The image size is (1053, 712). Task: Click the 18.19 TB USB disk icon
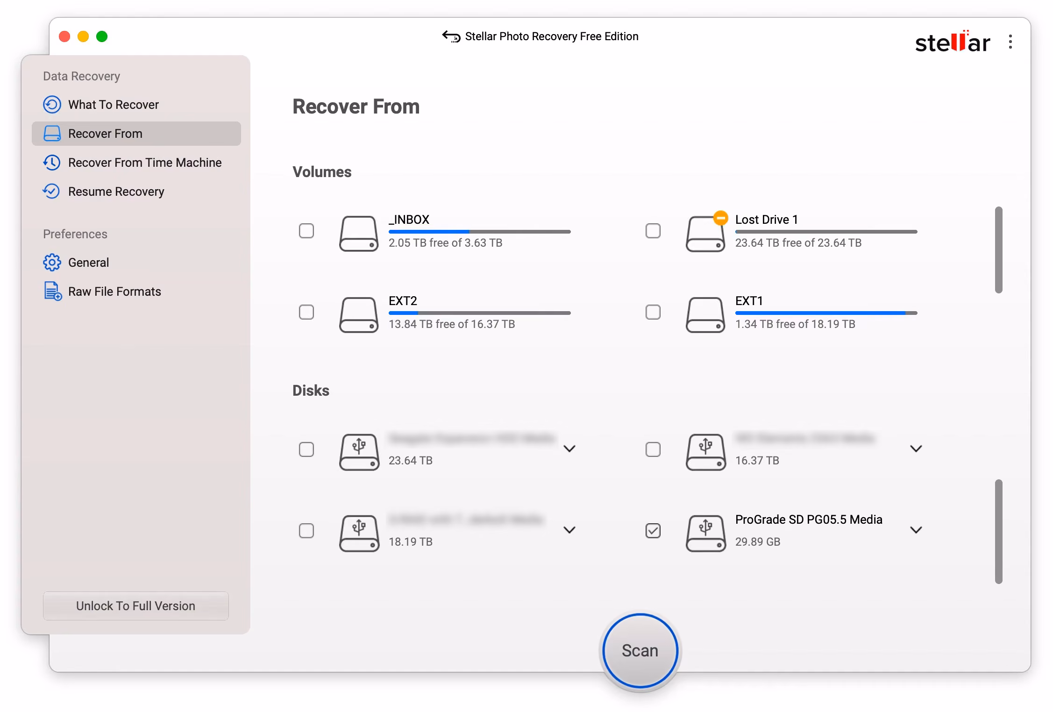(359, 533)
